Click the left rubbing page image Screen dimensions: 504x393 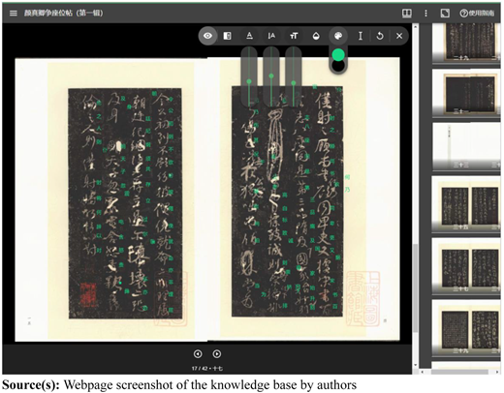pyautogui.click(x=125, y=203)
